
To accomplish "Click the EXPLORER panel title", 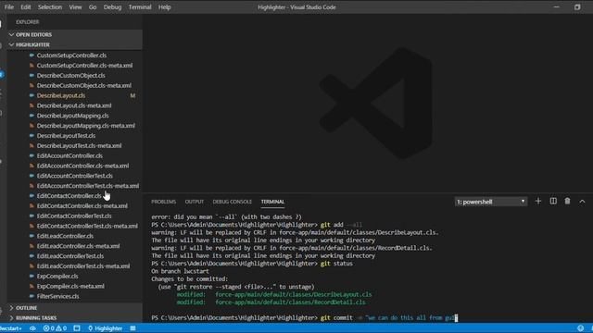I will click(x=27, y=22).
